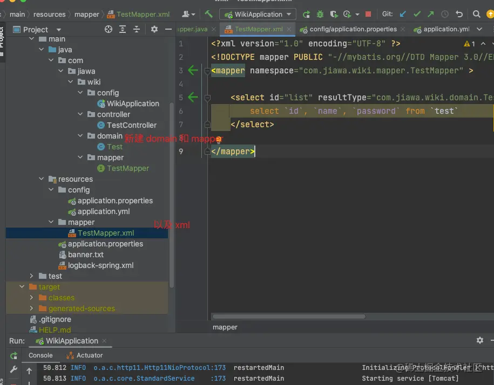The image size is (494, 385).
Task: Click the profiler run icon
Action: pos(347,14)
